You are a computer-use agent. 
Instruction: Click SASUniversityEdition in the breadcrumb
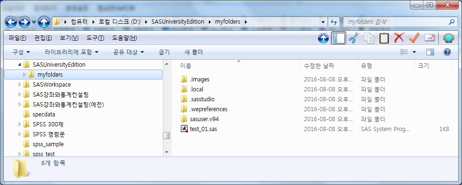[178, 22]
